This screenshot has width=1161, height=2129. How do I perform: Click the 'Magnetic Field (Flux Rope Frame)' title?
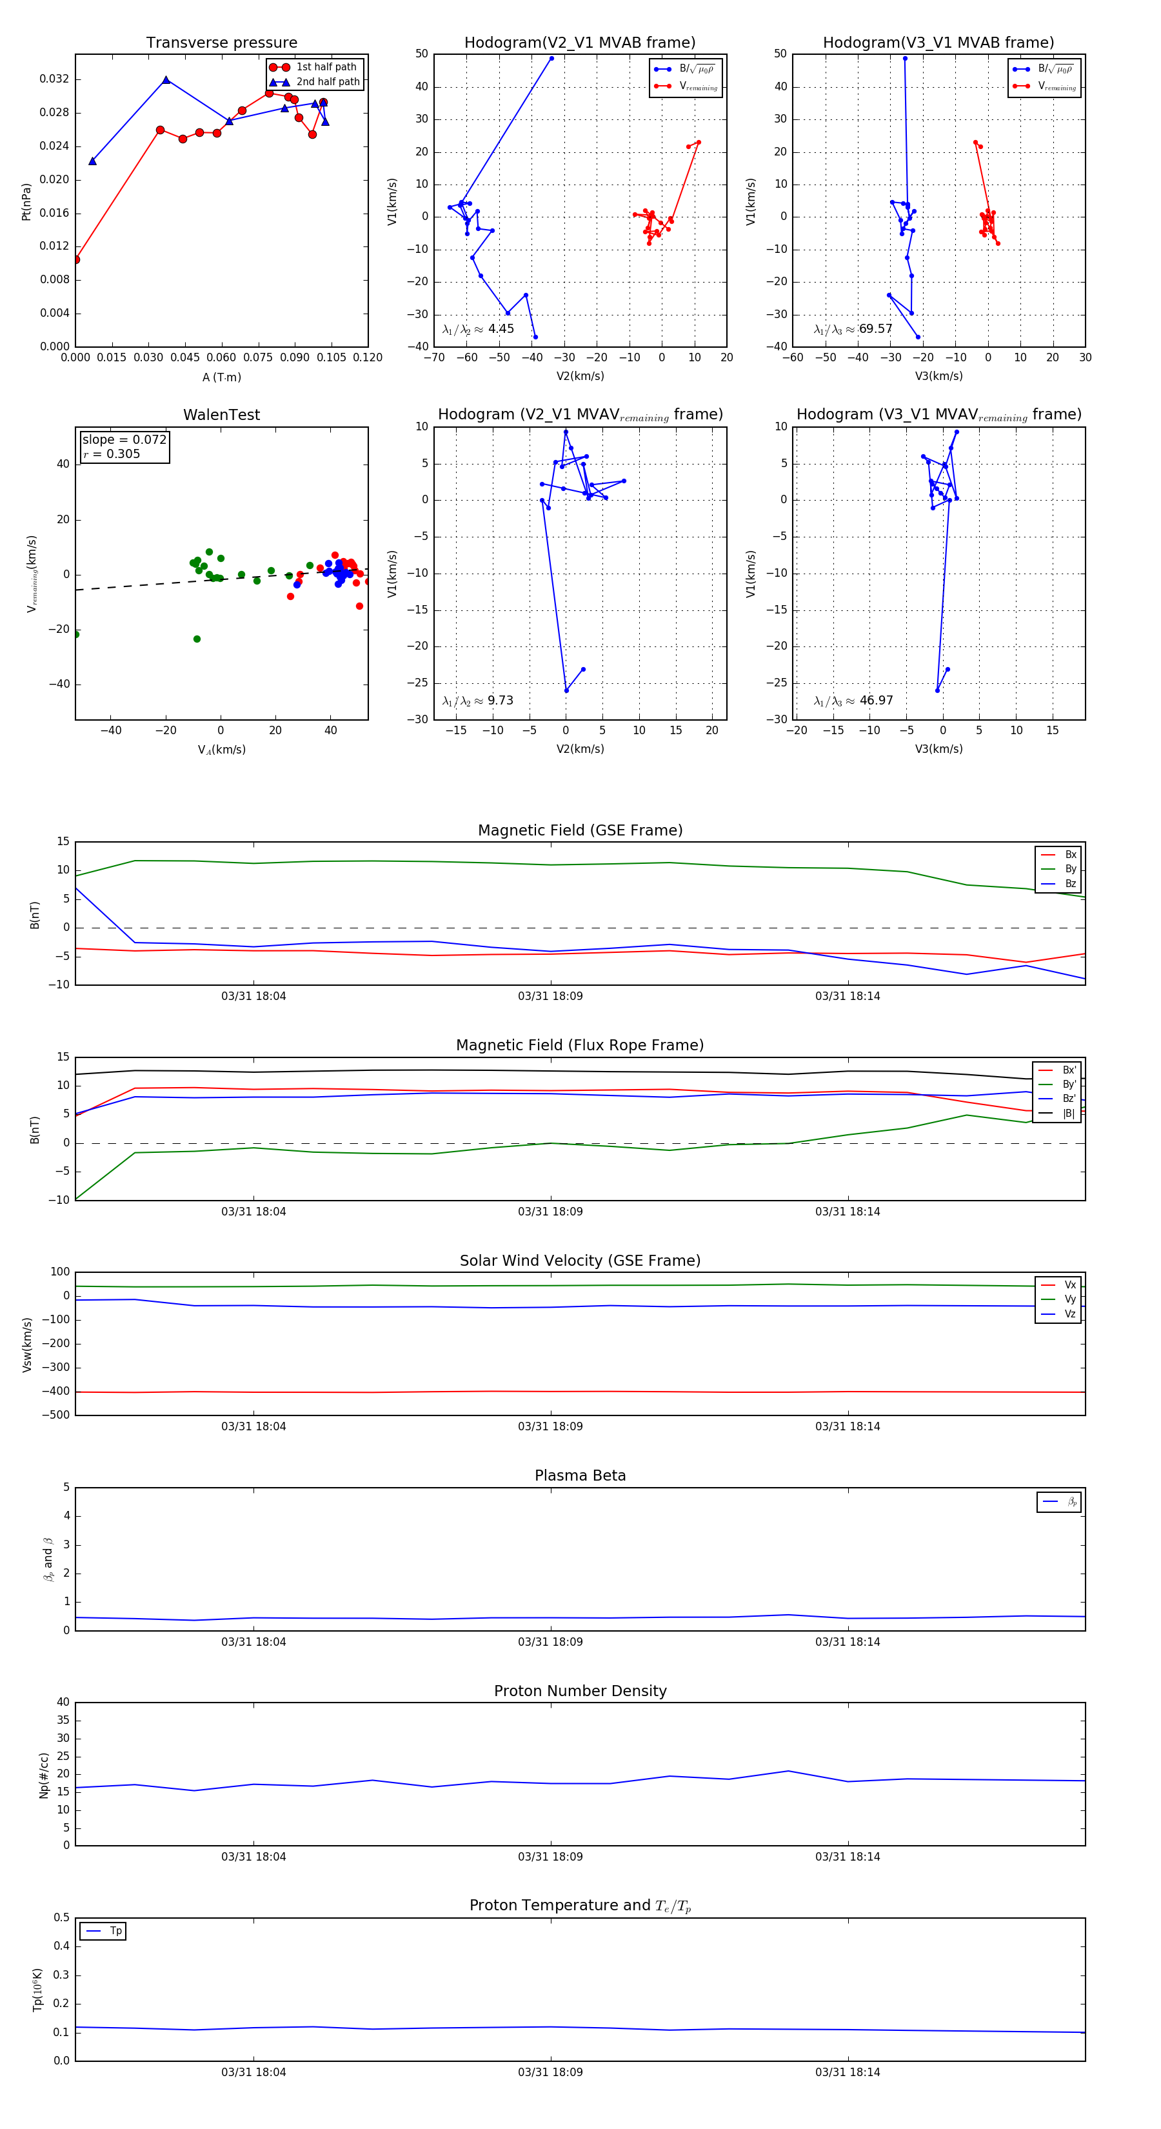(x=580, y=1046)
